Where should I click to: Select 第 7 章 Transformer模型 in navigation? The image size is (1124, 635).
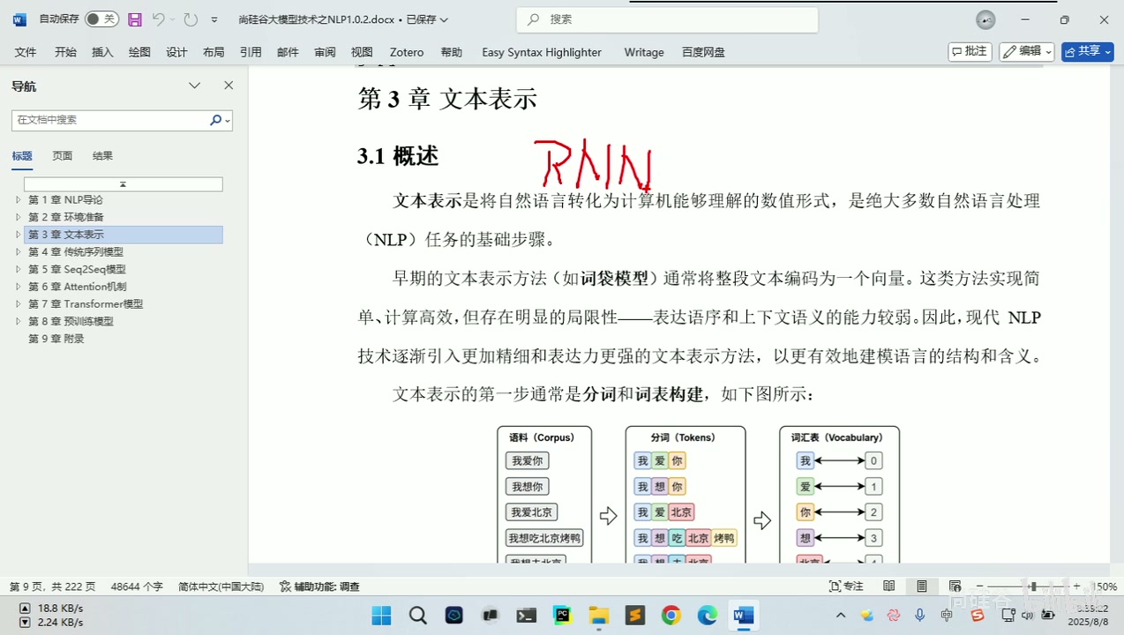click(x=85, y=304)
